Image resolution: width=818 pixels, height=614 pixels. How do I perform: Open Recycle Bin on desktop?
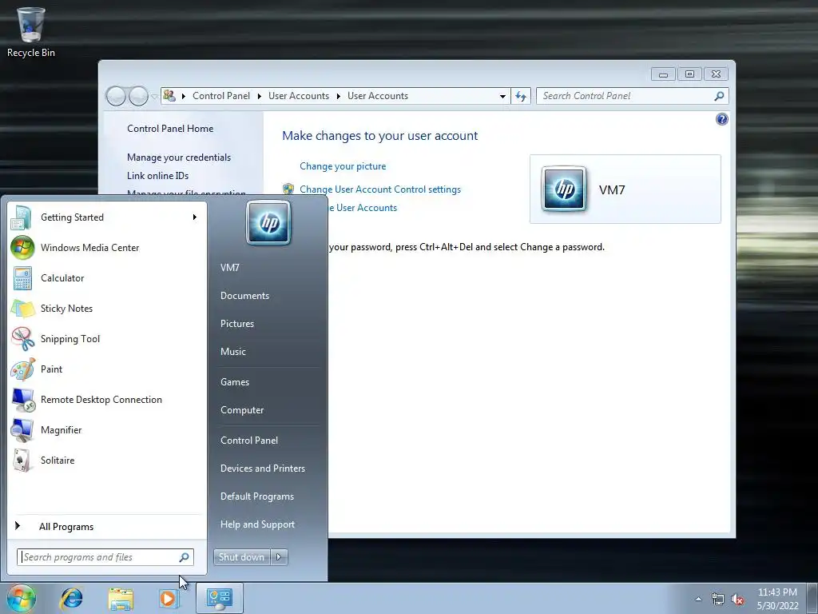[x=31, y=32]
